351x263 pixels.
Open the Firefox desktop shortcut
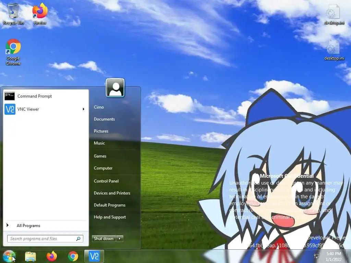(40, 13)
